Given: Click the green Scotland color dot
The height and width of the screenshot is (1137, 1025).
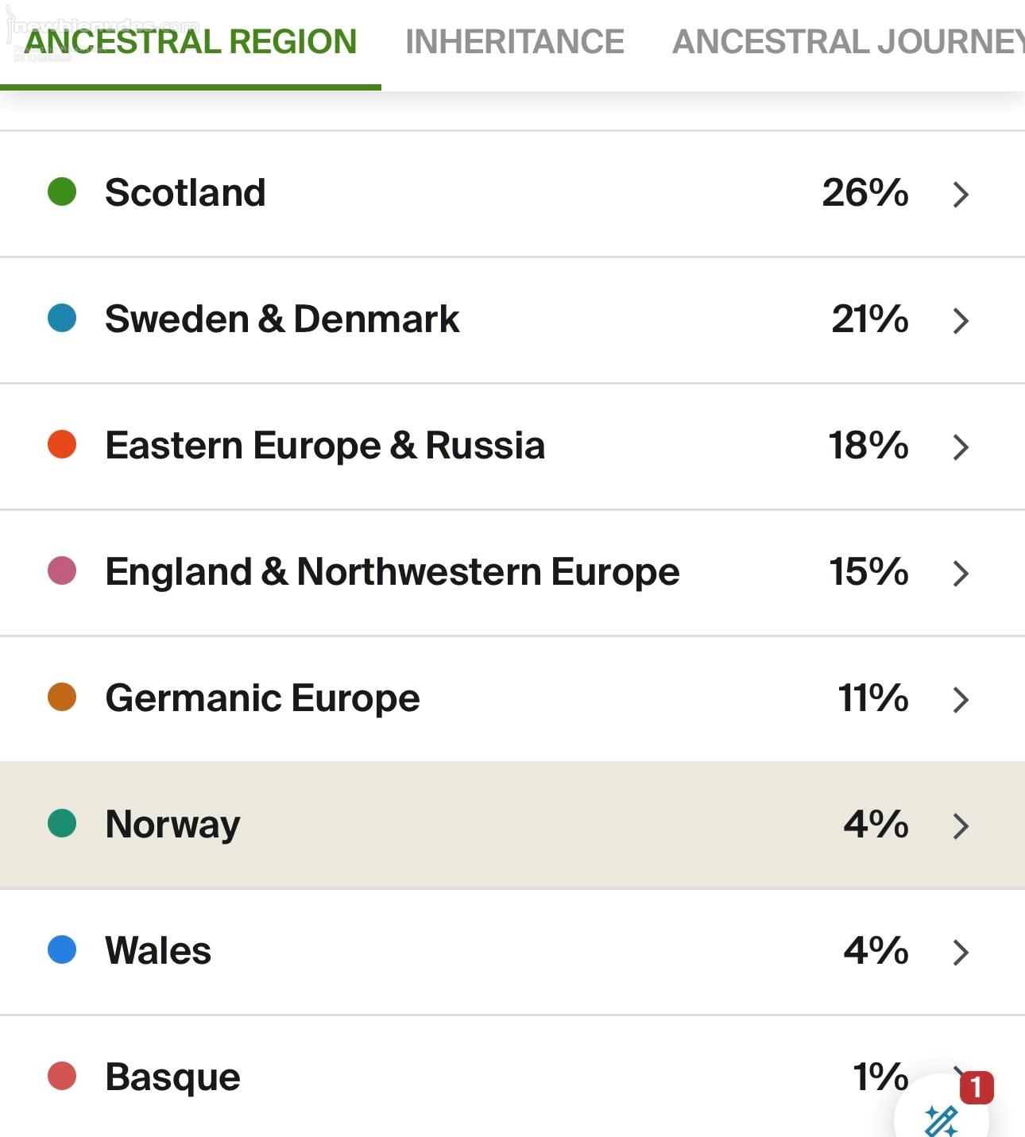Looking at the screenshot, I should coord(62,191).
